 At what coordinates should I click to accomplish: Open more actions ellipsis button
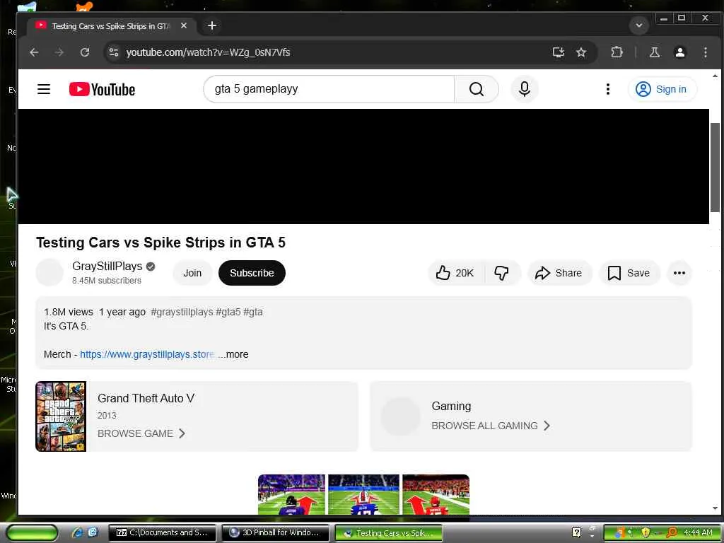pos(679,273)
